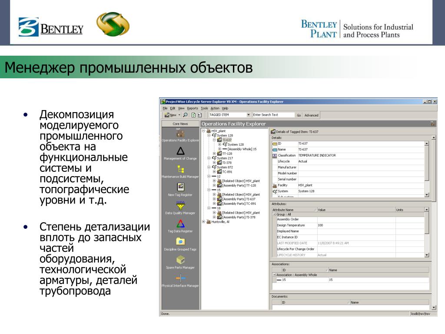Image resolution: width=445 pixels, height=334 pixels.
Task: Expand the [Assembly Whole] 15 node
Action: (219, 149)
